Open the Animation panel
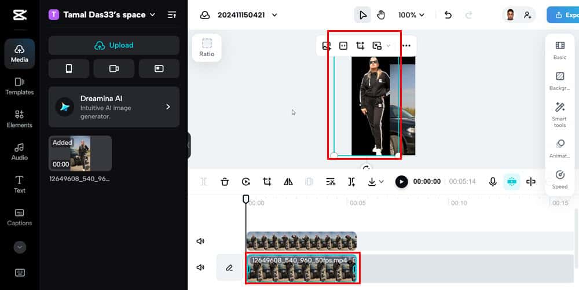579x290 pixels. click(x=560, y=149)
